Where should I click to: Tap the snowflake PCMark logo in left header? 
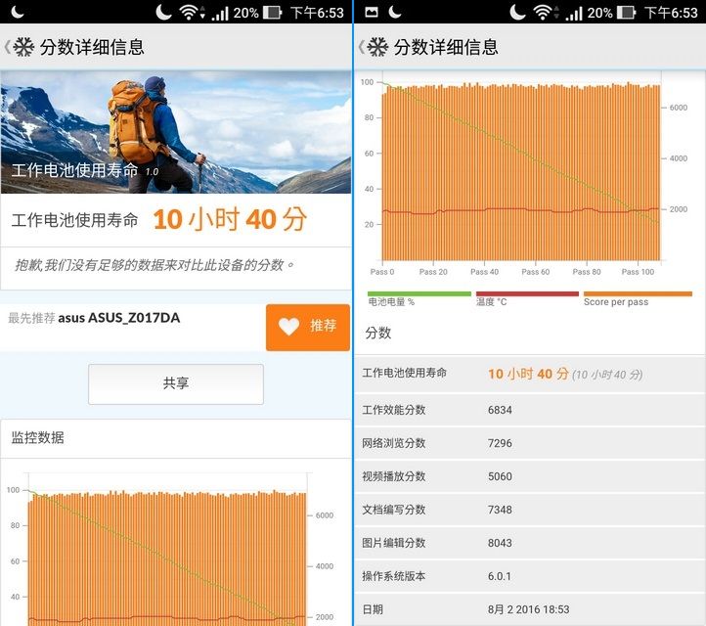coord(23,47)
